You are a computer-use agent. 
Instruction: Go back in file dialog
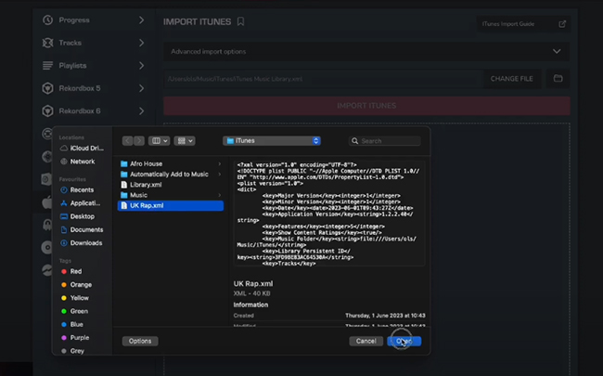128,141
